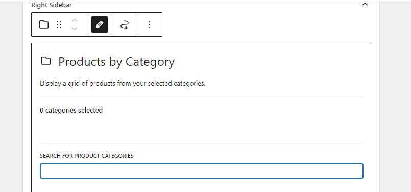411x192 pixels.
Task: Grab the block drag handle dots
Action: point(59,24)
